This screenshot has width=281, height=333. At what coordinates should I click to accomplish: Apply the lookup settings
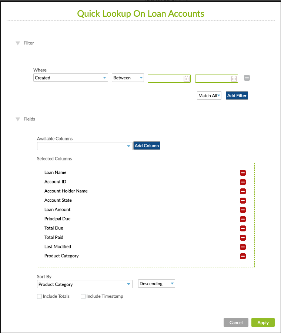[263, 322]
